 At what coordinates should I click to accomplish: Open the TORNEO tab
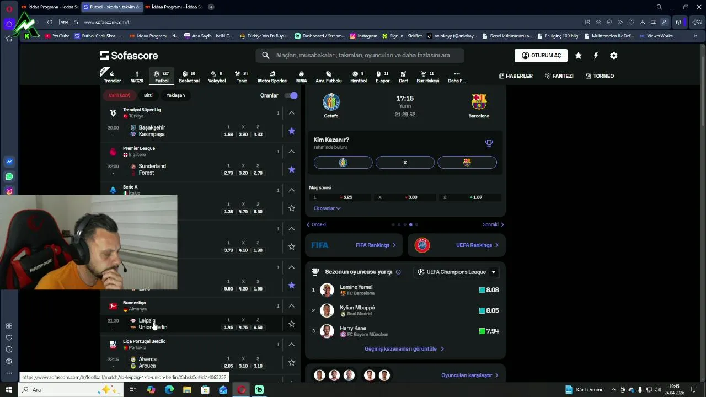(x=600, y=76)
